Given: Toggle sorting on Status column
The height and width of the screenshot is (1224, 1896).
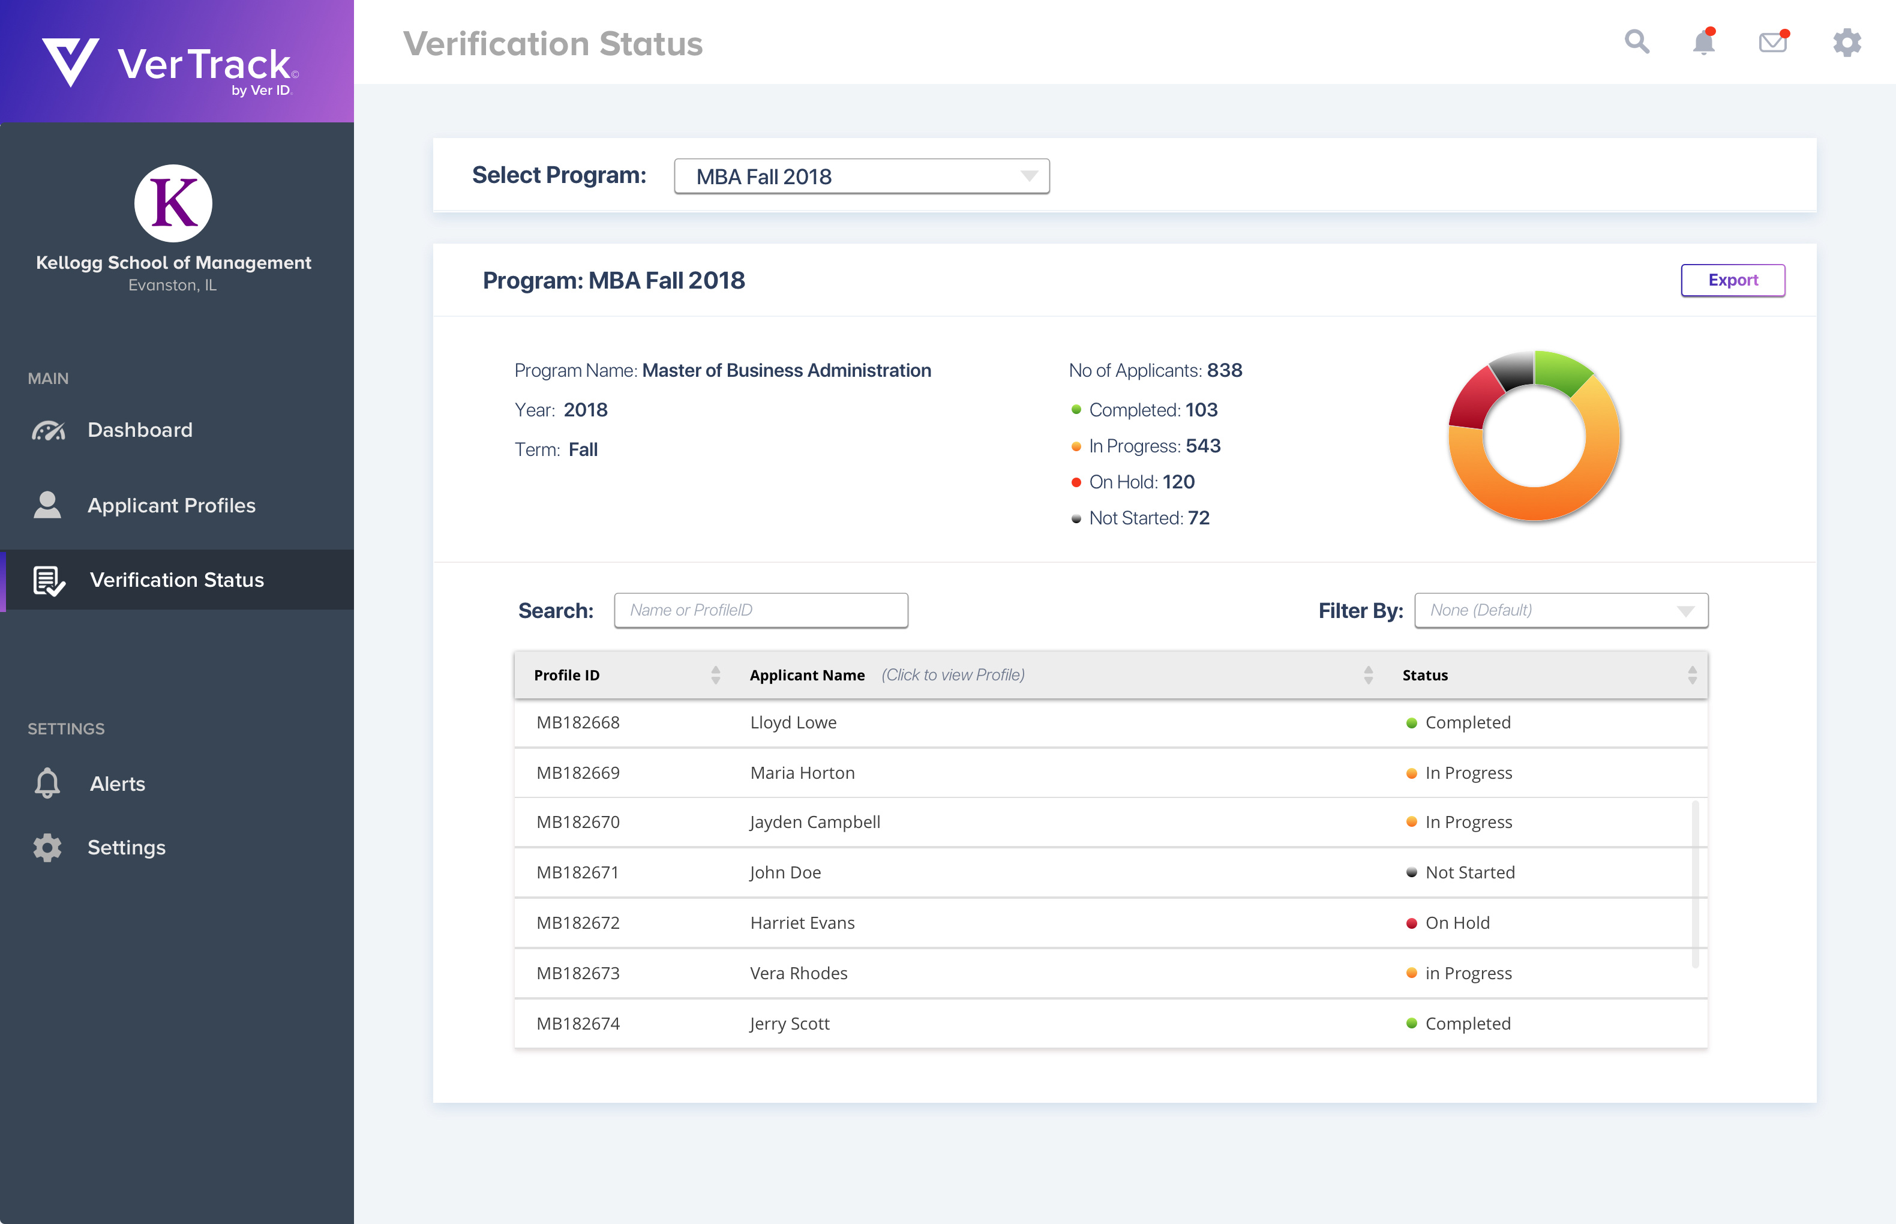Looking at the screenshot, I should coord(1692,675).
